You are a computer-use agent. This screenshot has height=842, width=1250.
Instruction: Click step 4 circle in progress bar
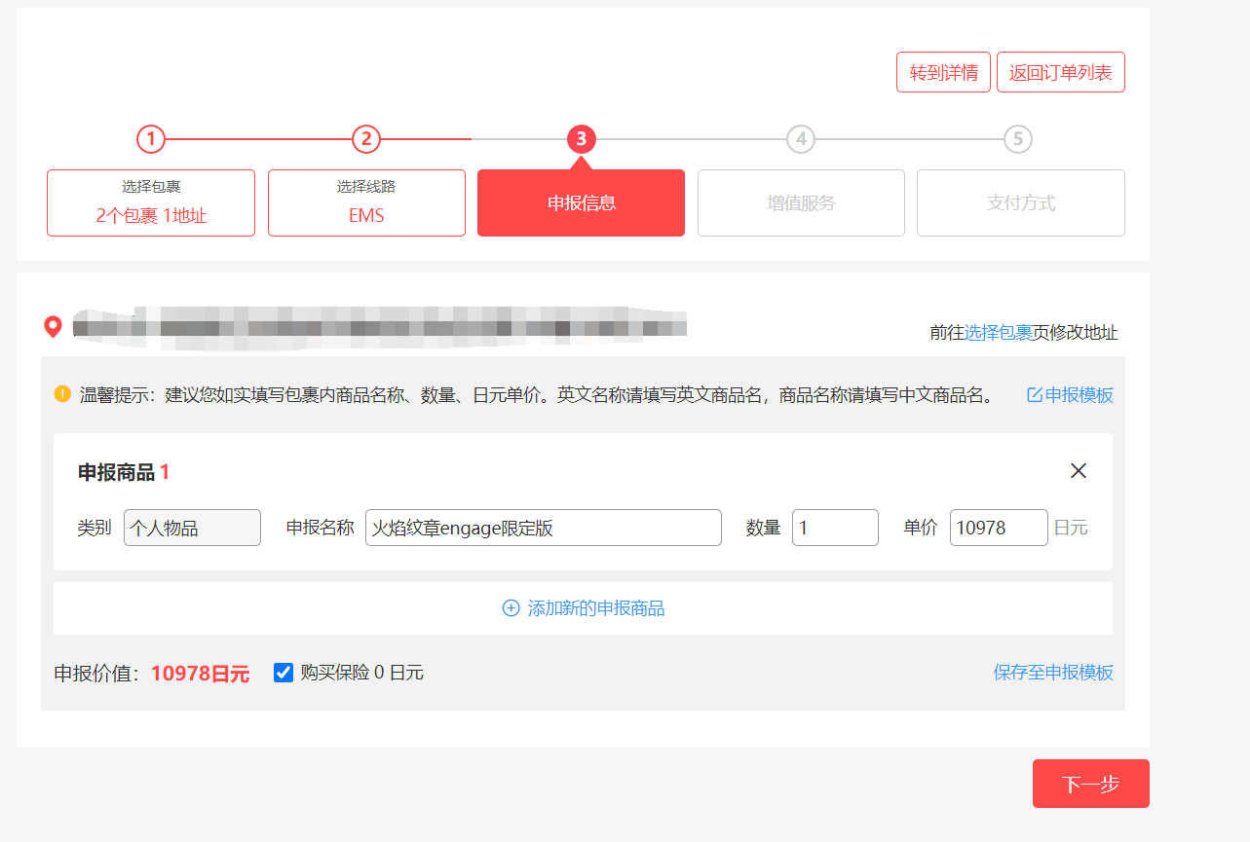tap(800, 139)
